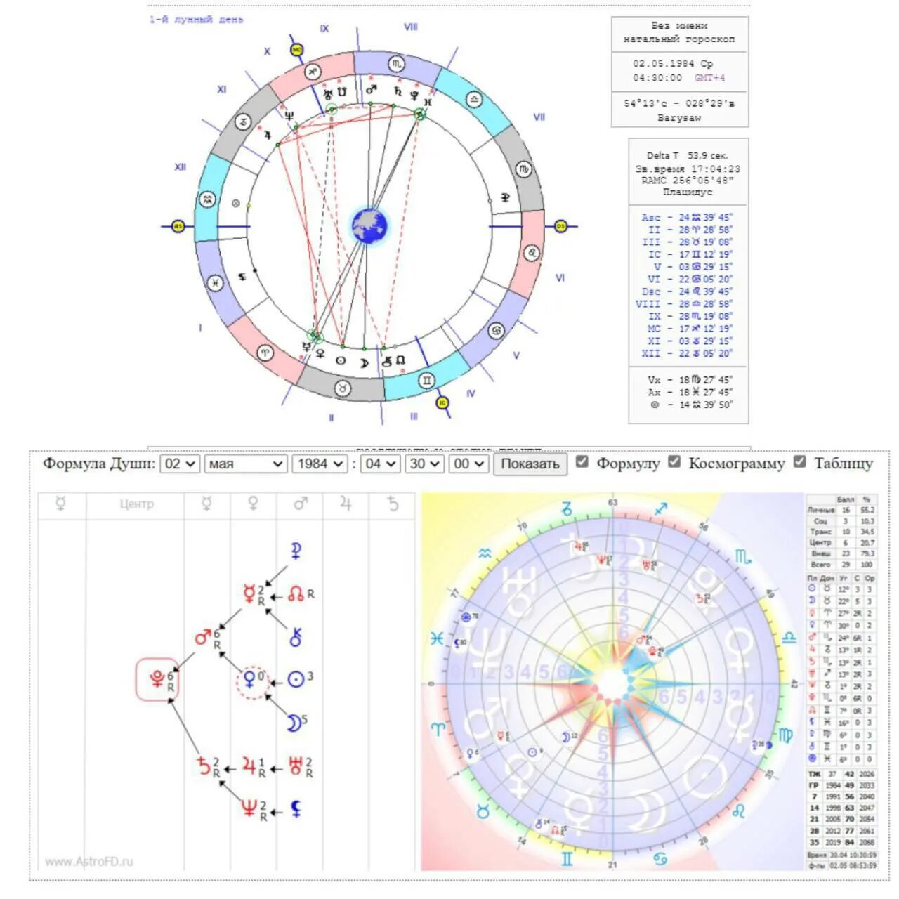The height and width of the screenshot is (899, 899).
Task: Click the yellow MC marker on natal chart
Action: [x=296, y=50]
